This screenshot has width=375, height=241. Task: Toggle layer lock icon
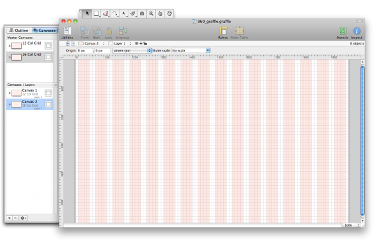click(145, 43)
